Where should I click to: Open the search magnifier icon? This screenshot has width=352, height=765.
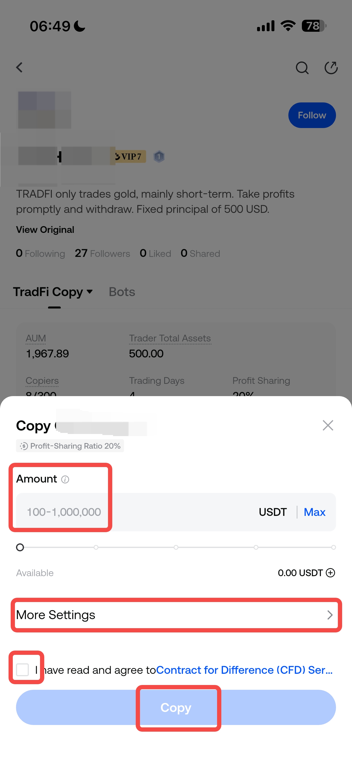tap(302, 68)
